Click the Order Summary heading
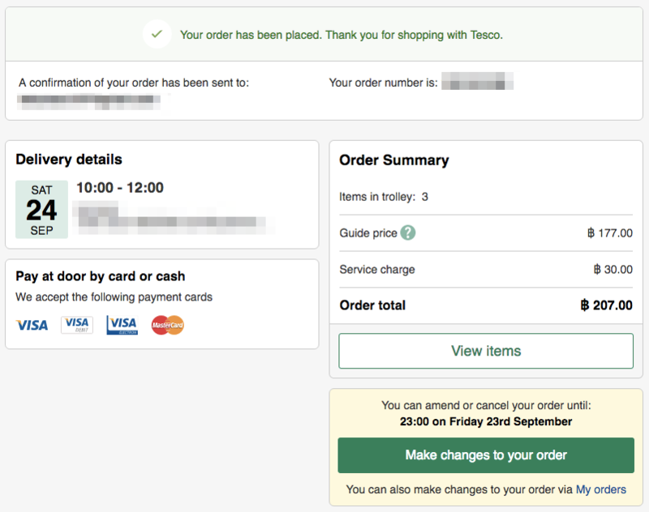 coord(394,160)
